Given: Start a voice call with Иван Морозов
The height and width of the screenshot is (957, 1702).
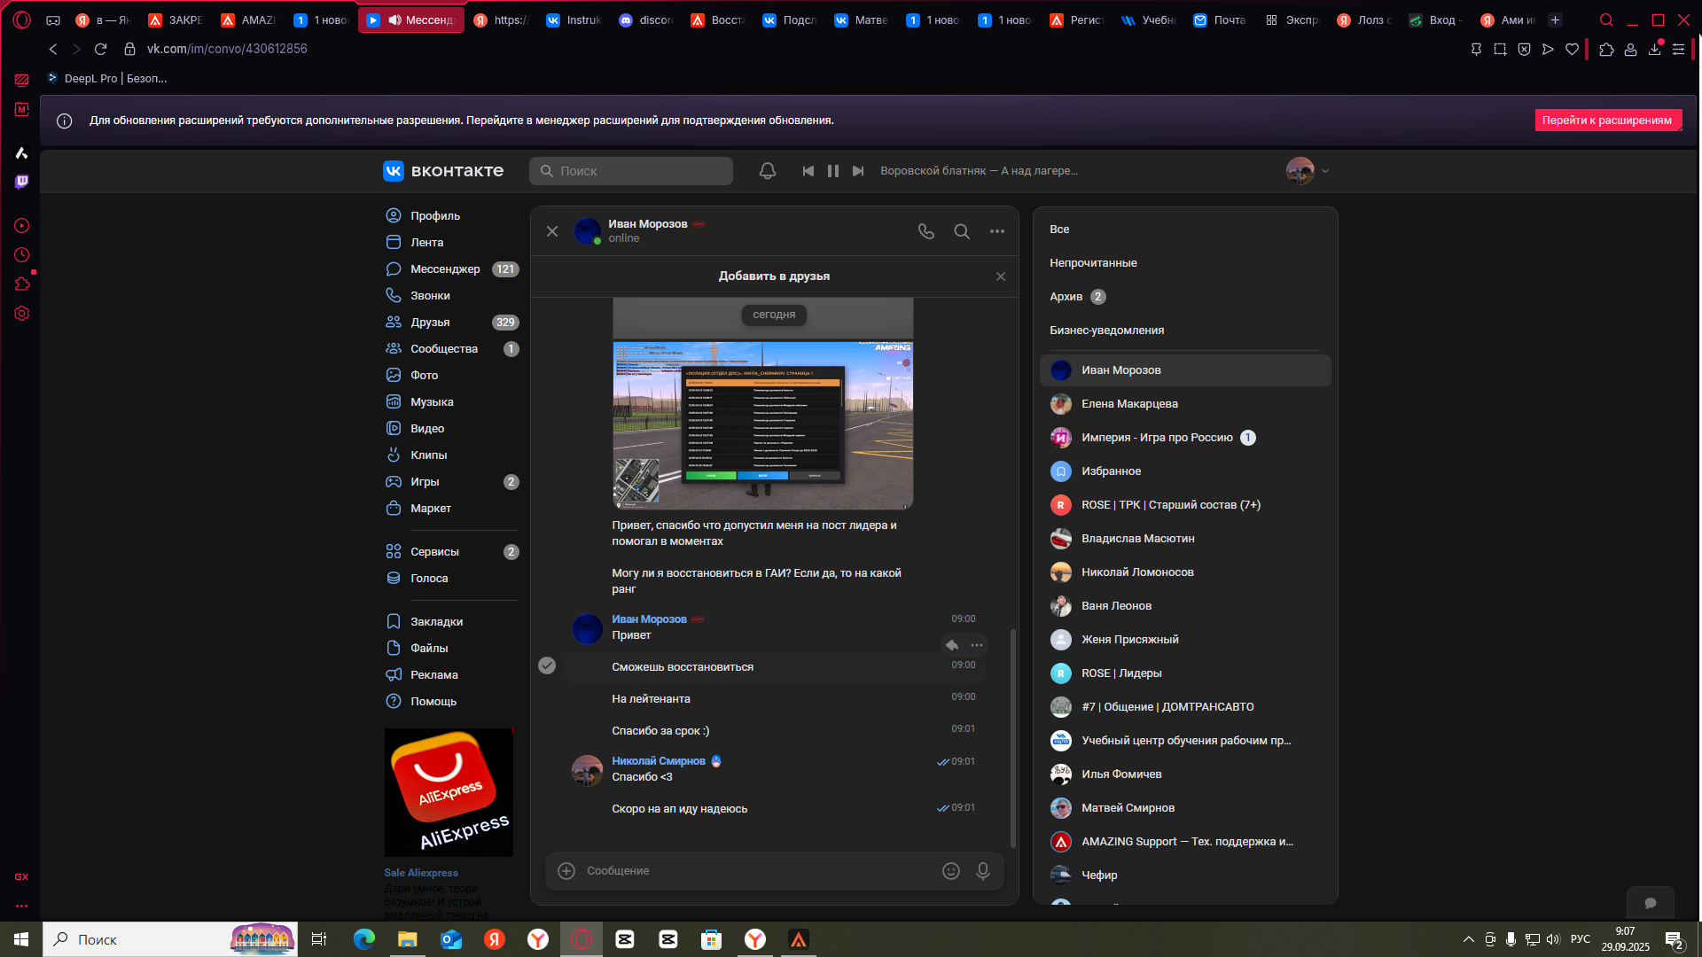Looking at the screenshot, I should (x=926, y=231).
